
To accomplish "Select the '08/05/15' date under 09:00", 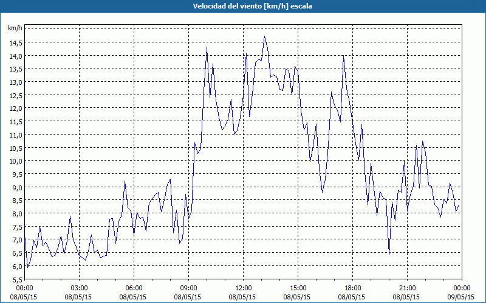I will coord(188,297).
